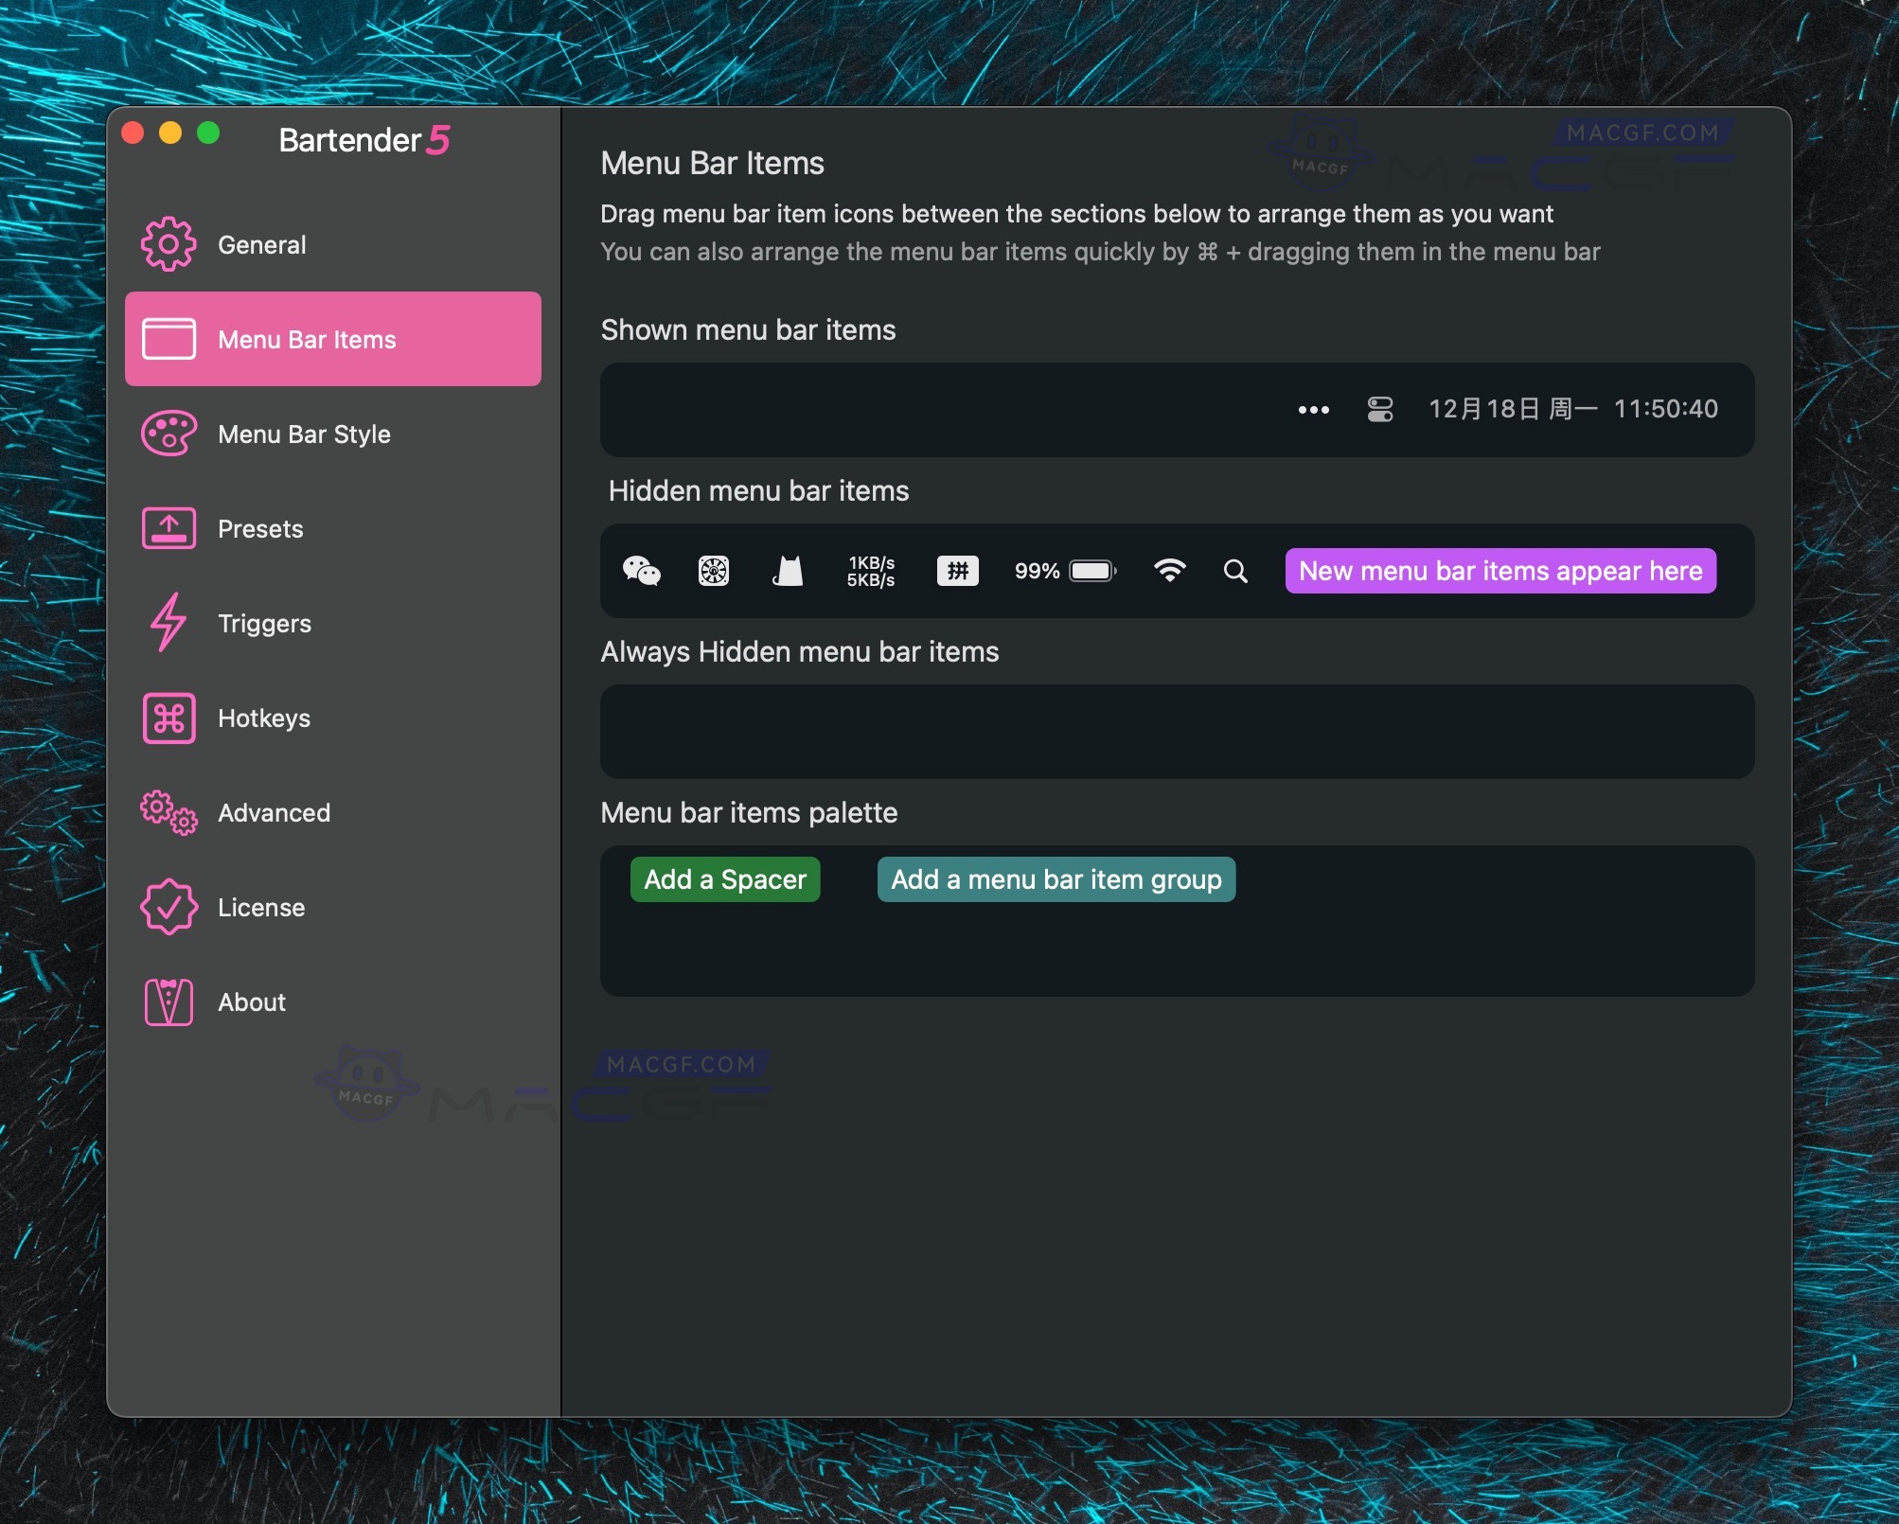
Task: Open the Advanced settings section
Action: coord(274,812)
